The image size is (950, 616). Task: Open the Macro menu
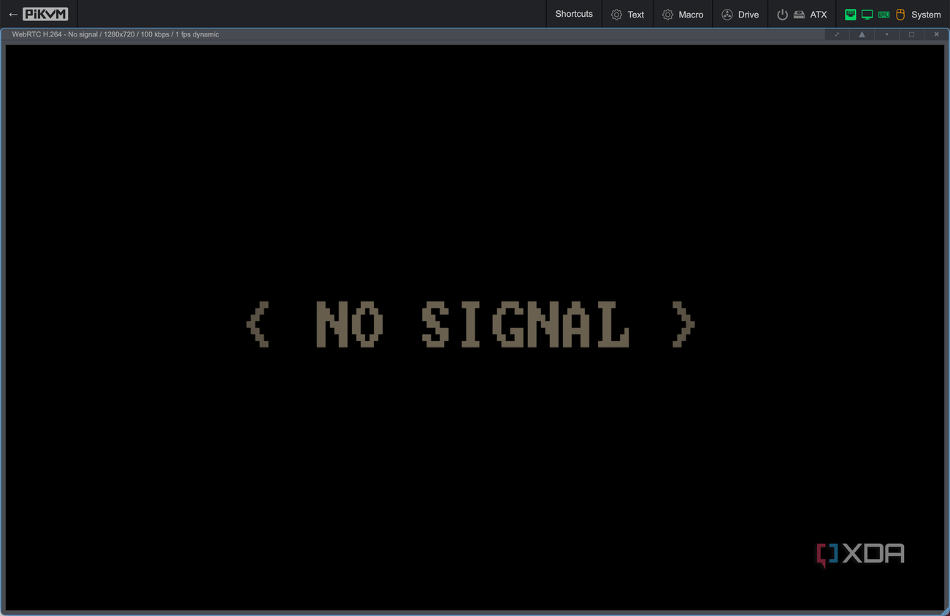(683, 15)
